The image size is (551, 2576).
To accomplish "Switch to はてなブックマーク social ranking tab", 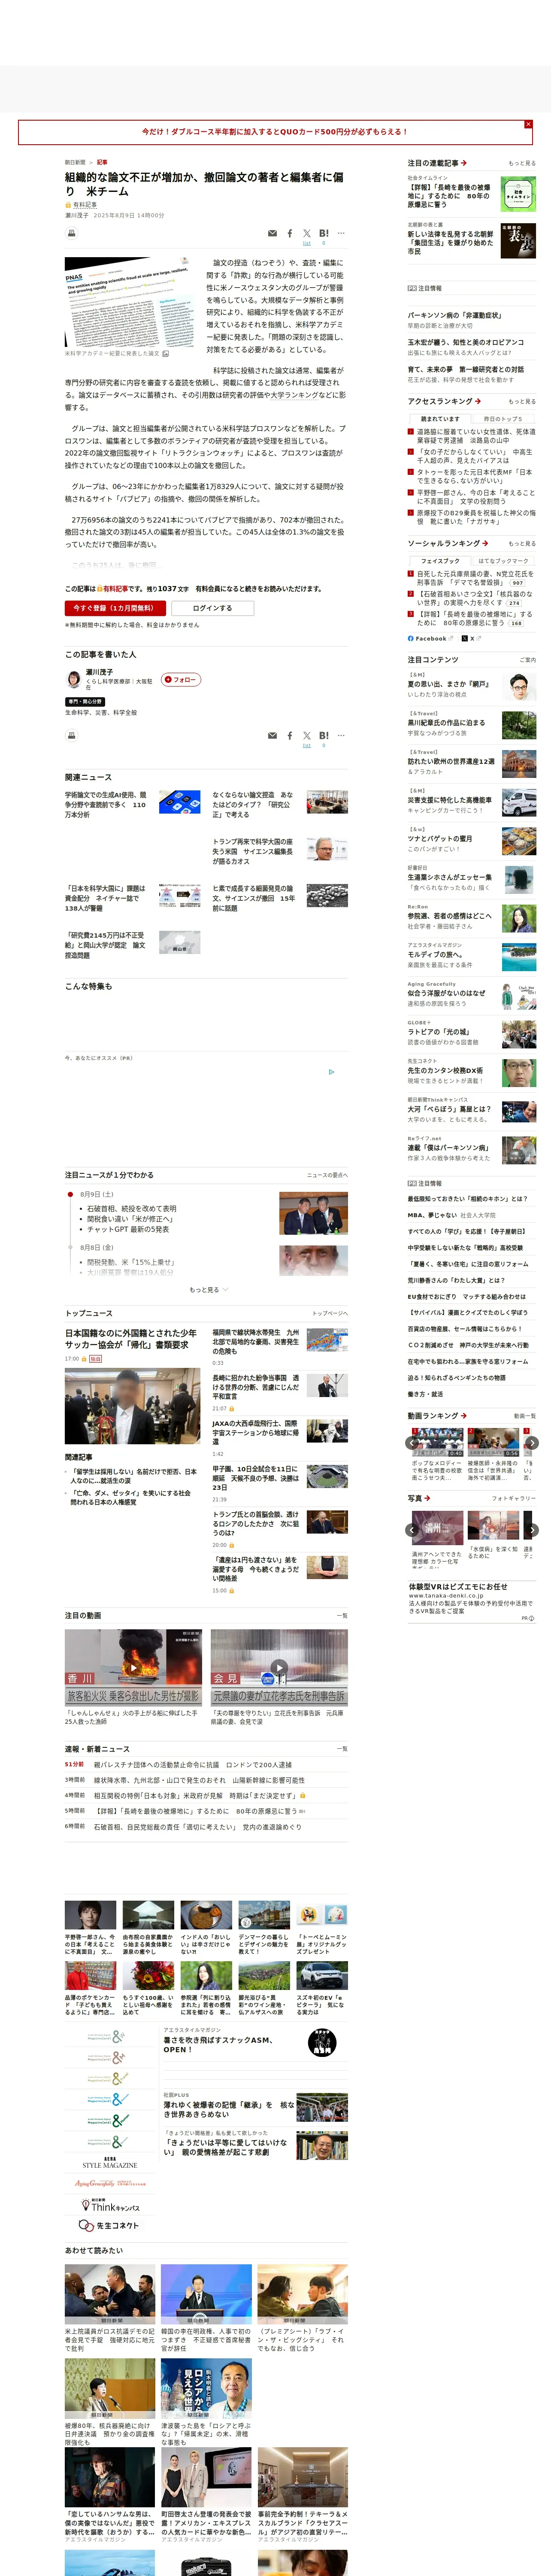I will (503, 561).
